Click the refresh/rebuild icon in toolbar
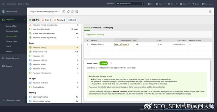 click(72, 11)
